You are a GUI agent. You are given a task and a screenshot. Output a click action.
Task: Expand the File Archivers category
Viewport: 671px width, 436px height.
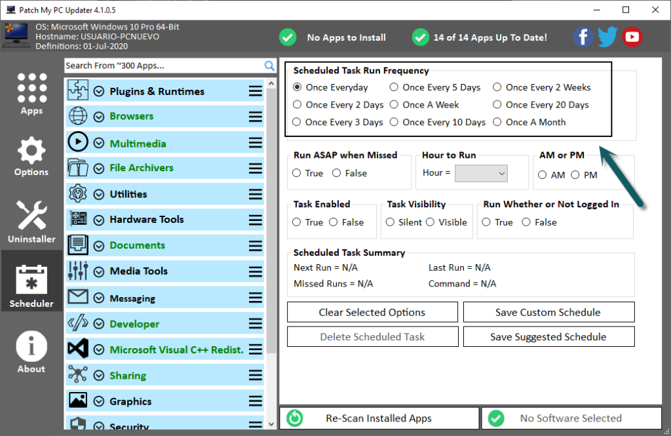pyautogui.click(x=99, y=168)
